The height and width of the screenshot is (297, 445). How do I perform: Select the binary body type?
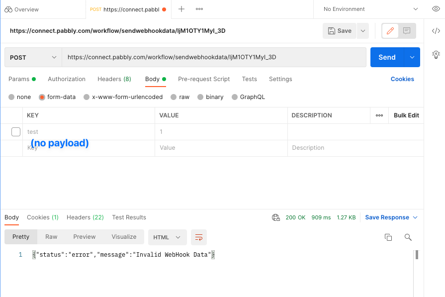click(x=210, y=97)
